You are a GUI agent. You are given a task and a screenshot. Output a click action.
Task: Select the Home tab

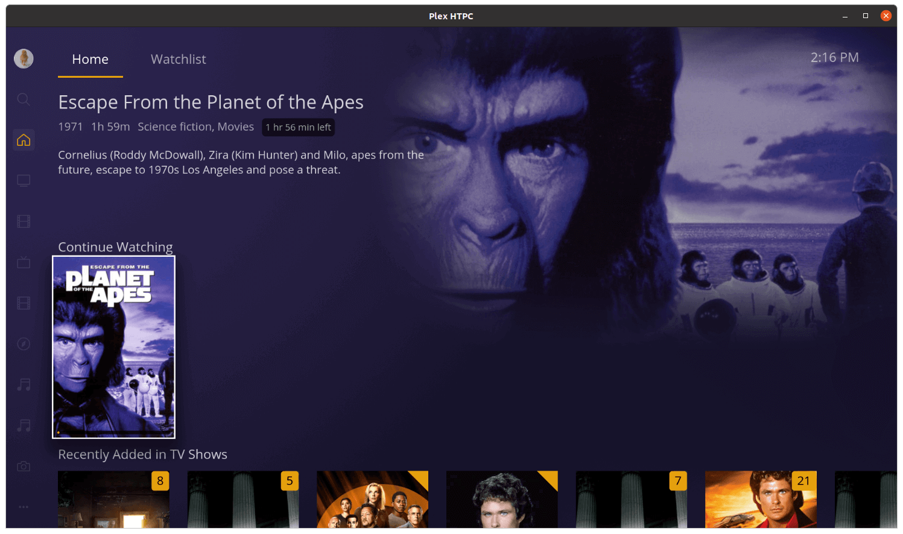(90, 59)
